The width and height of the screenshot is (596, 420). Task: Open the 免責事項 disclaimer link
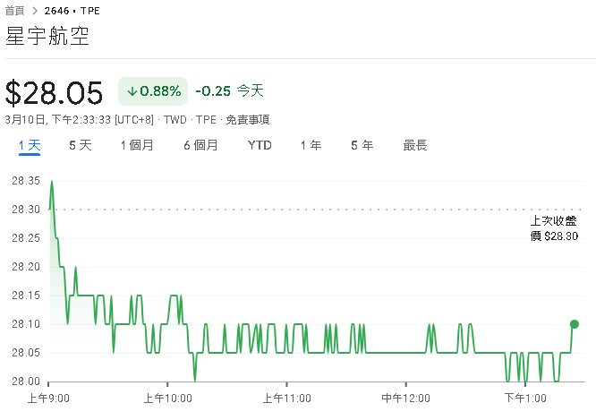pos(247,119)
